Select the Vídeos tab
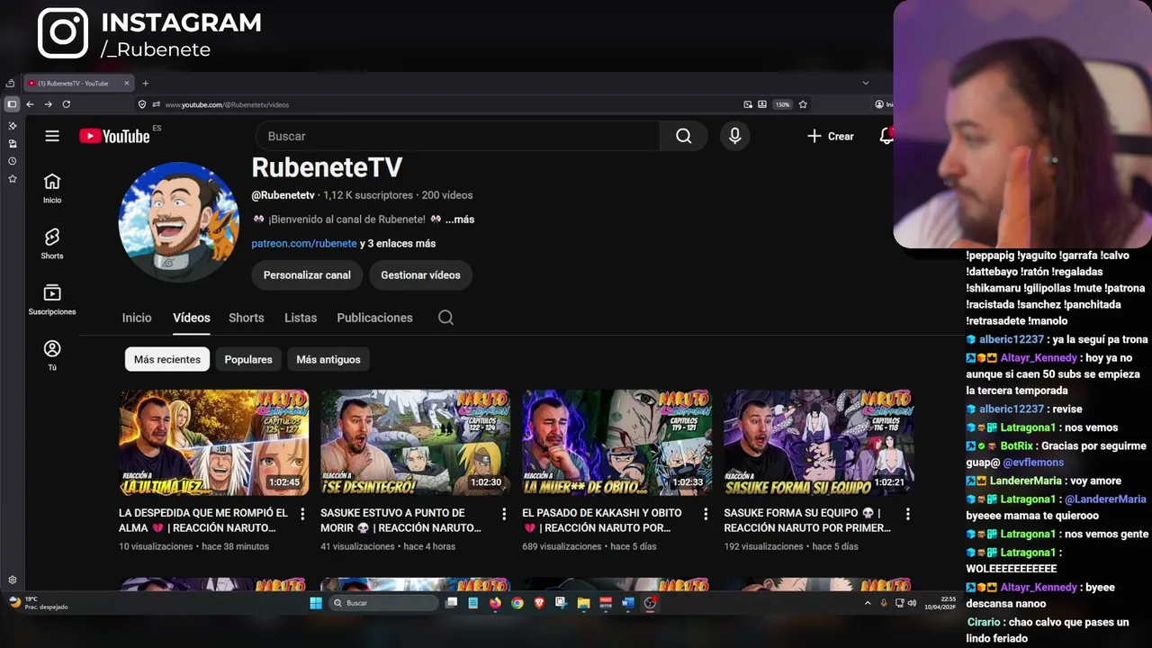This screenshot has width=1152, height=648. coord(192,318)
